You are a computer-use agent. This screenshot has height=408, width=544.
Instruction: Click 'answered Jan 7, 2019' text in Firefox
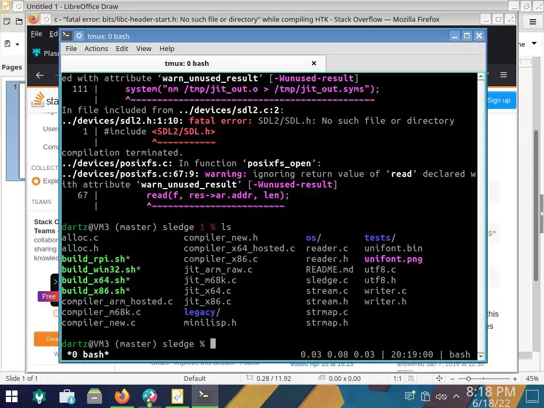[x=440, y=364]
